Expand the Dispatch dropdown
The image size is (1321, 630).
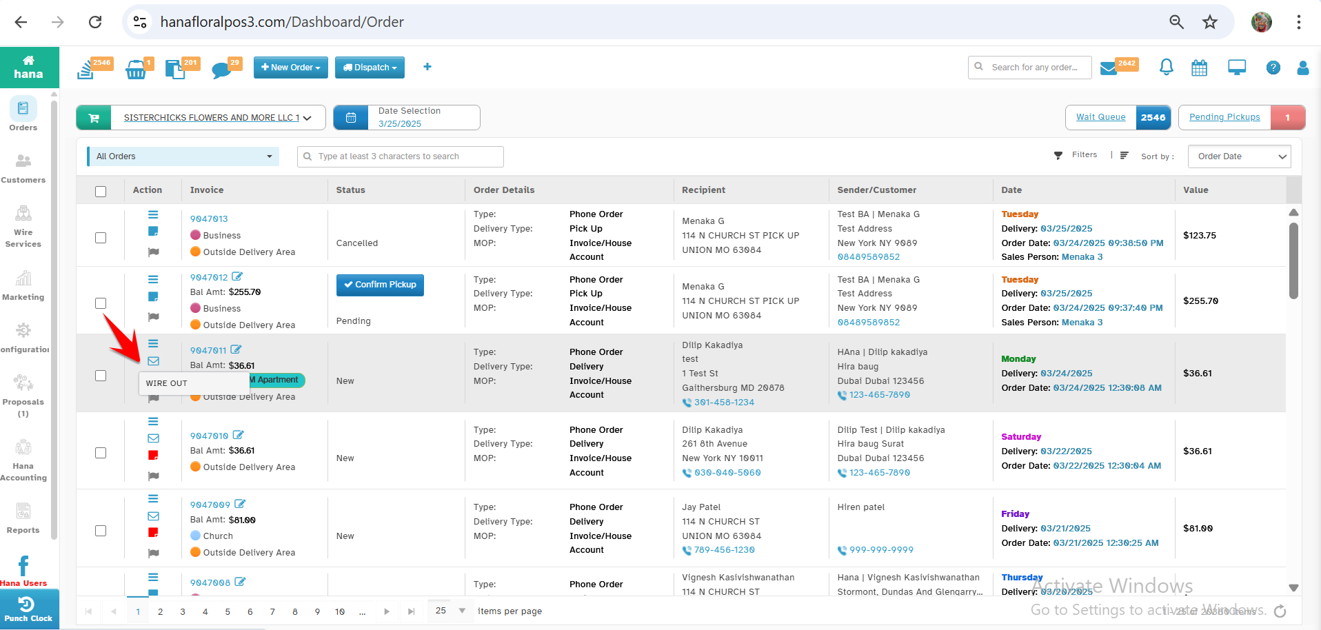click(x=370, y=68)
